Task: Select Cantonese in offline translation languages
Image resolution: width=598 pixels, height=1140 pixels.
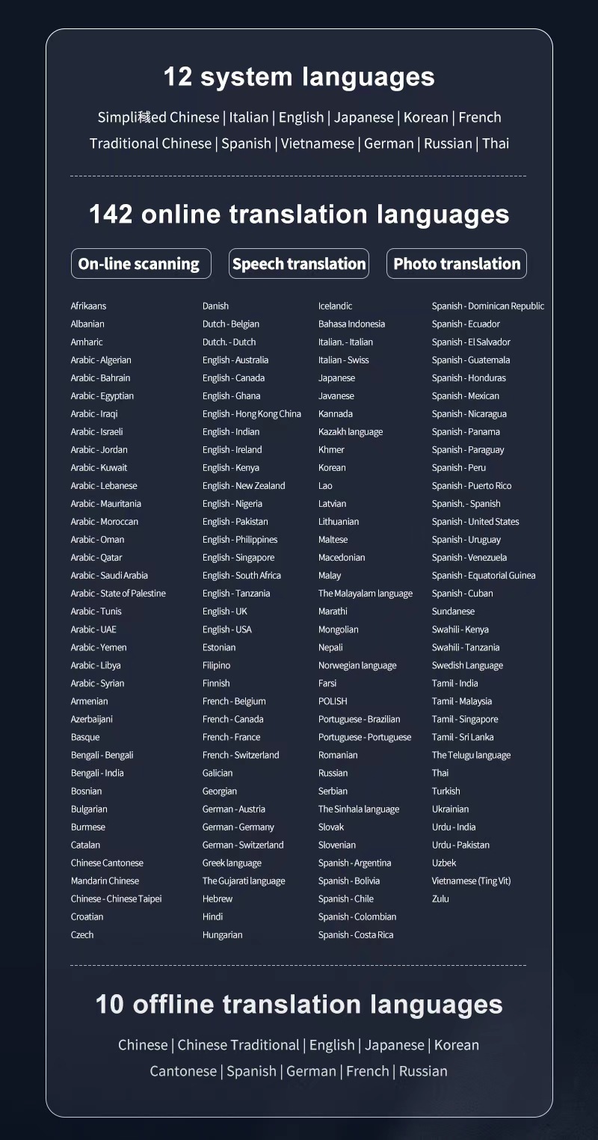Action: [x=183, y=1071]
